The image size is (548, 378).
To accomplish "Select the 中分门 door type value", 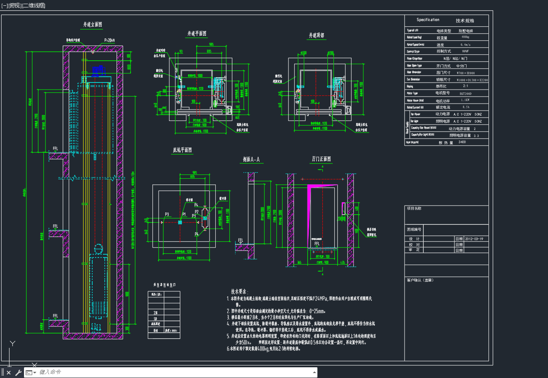I will click(462, 66).
